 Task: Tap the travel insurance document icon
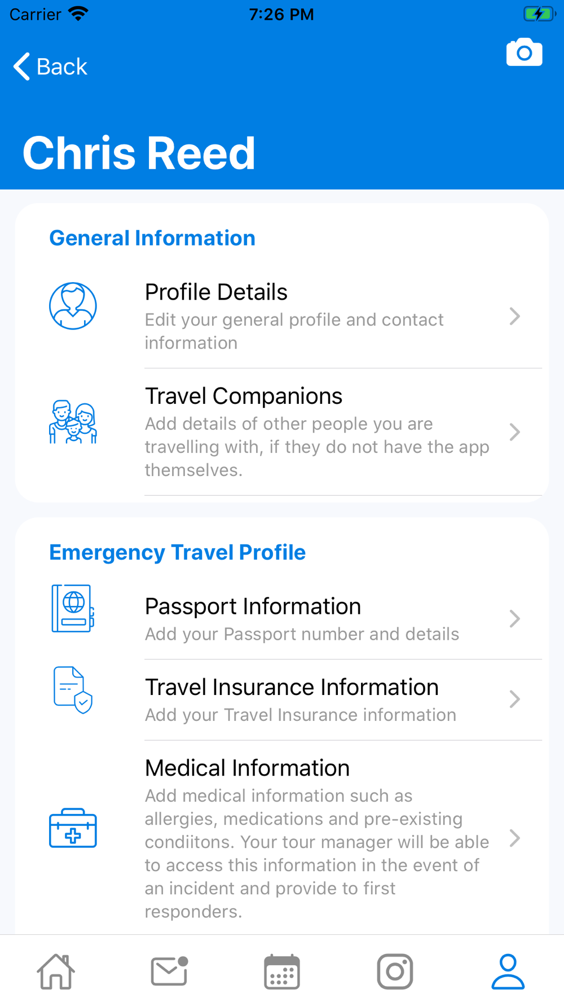click(73, 689)
